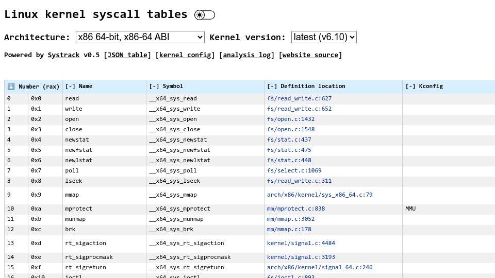Image resolution: width=495 pixels, height=278 pixels.
Task: Open fs/read_write.c:627 definition link
Action: point(299,98)
